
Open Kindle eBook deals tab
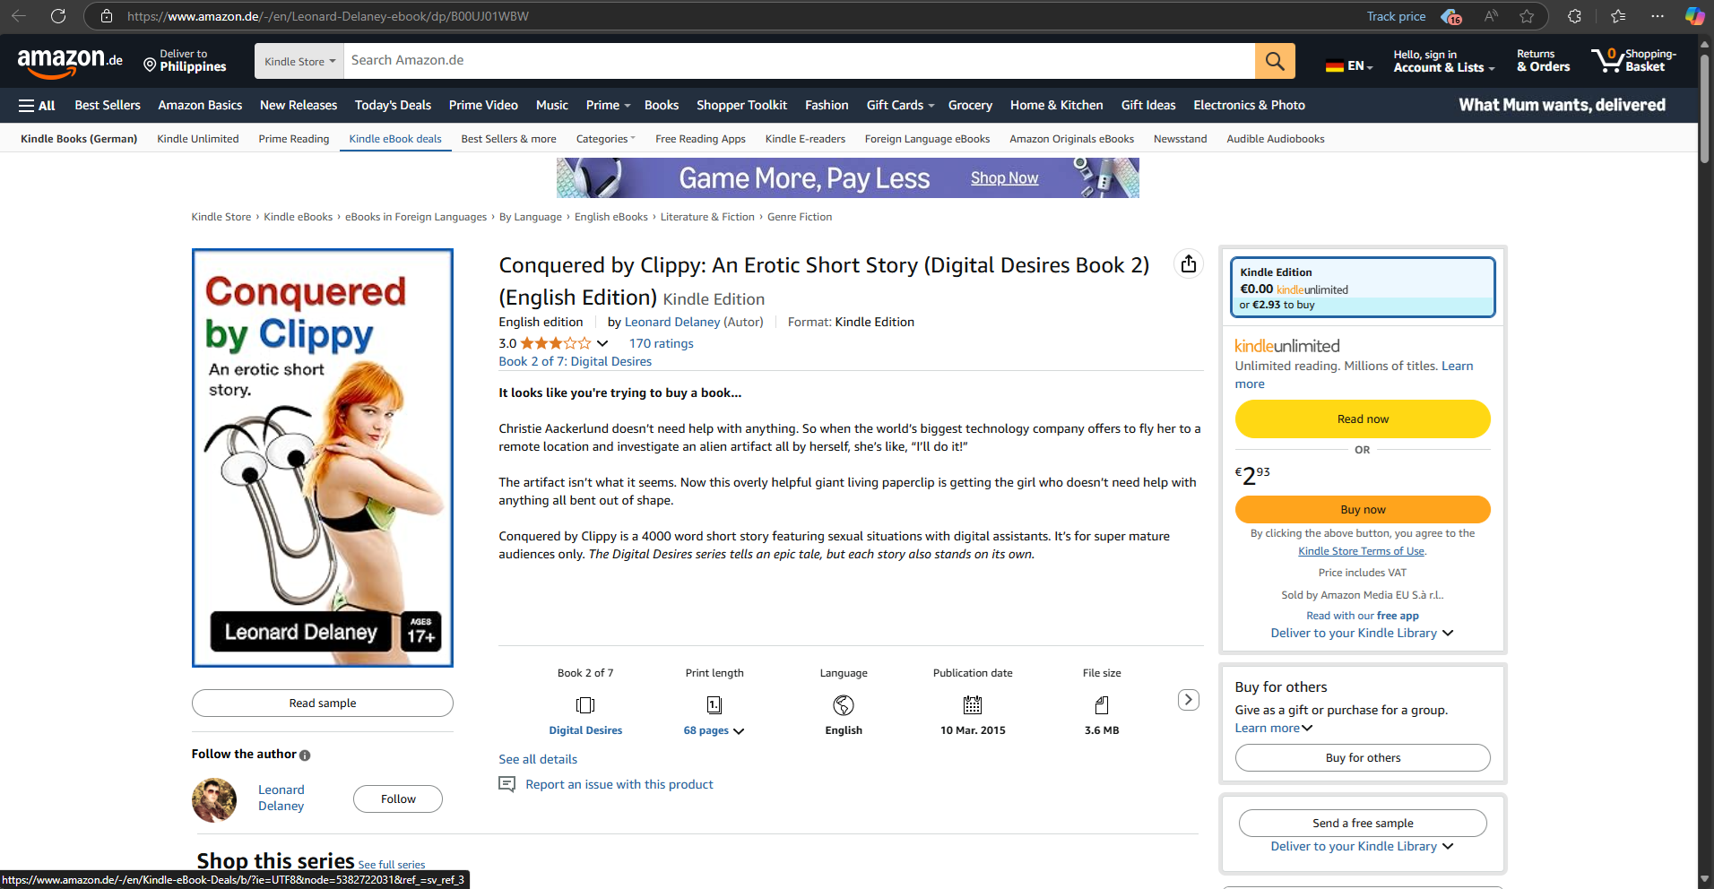[x=395, y=139]
